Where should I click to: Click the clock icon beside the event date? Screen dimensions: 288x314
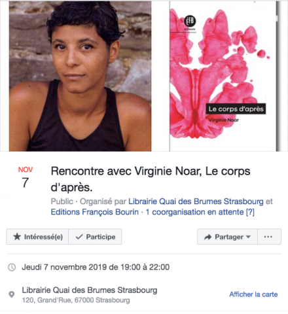(12, 267)
